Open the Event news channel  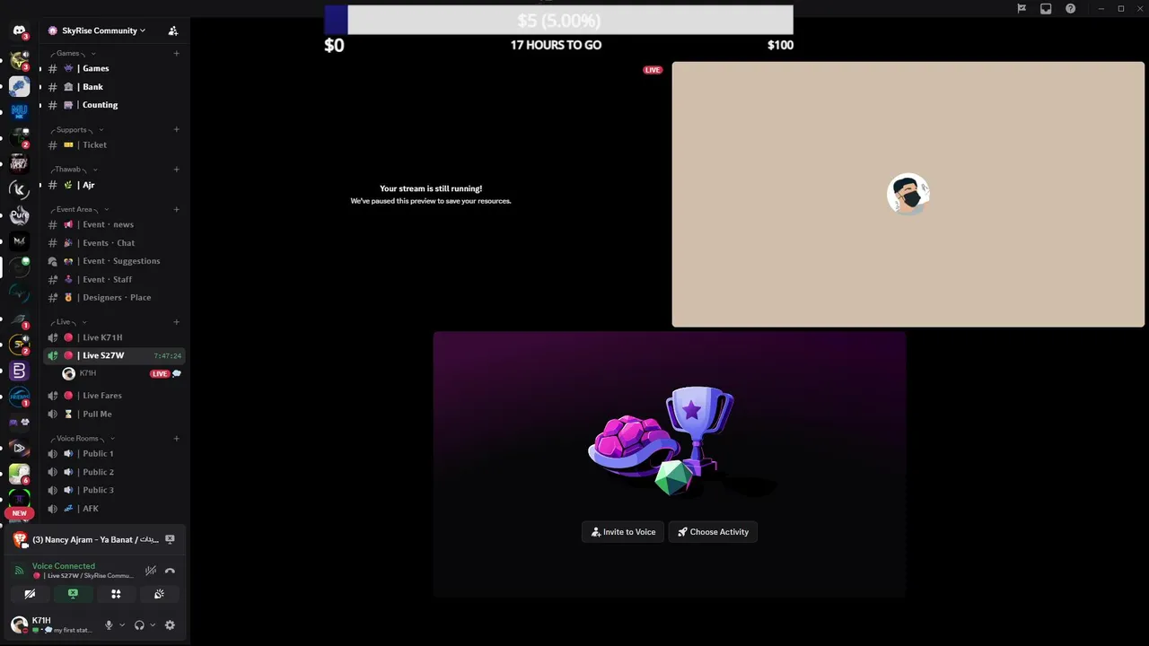tap(113, 224)
